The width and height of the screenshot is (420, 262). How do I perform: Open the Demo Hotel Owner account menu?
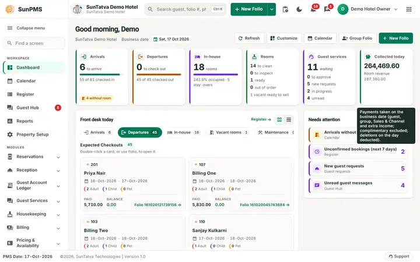367,9
